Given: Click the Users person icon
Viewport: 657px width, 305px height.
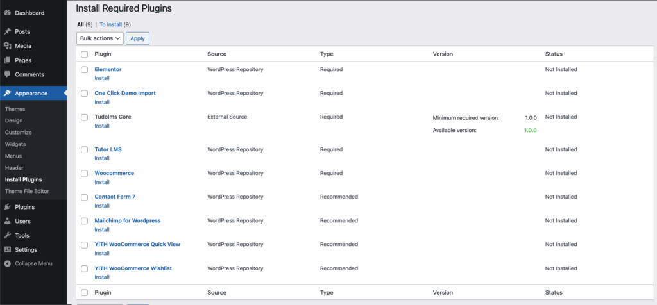Looking at the screenshot, I should (8, 221).
